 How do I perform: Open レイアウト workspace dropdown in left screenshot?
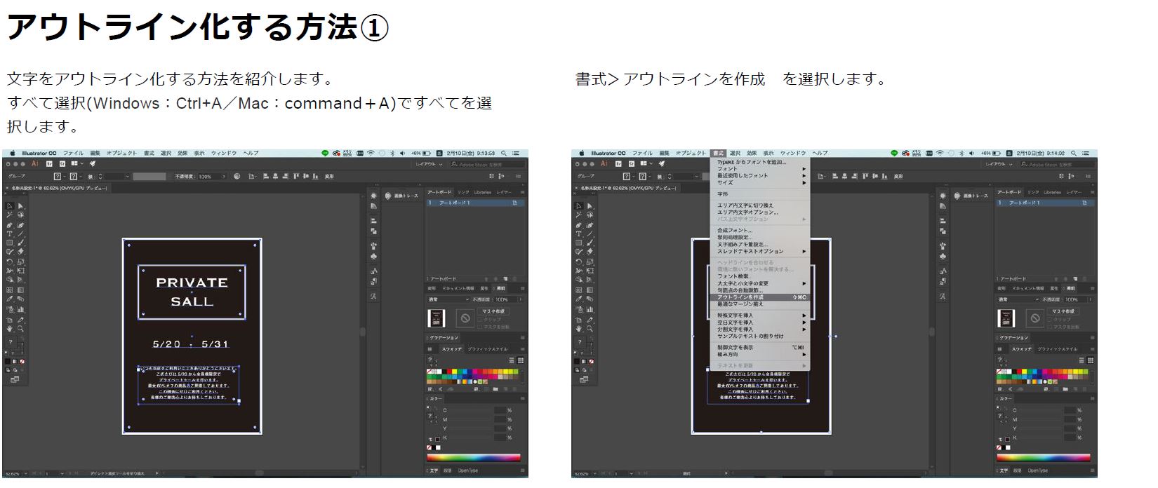(428, 164)
